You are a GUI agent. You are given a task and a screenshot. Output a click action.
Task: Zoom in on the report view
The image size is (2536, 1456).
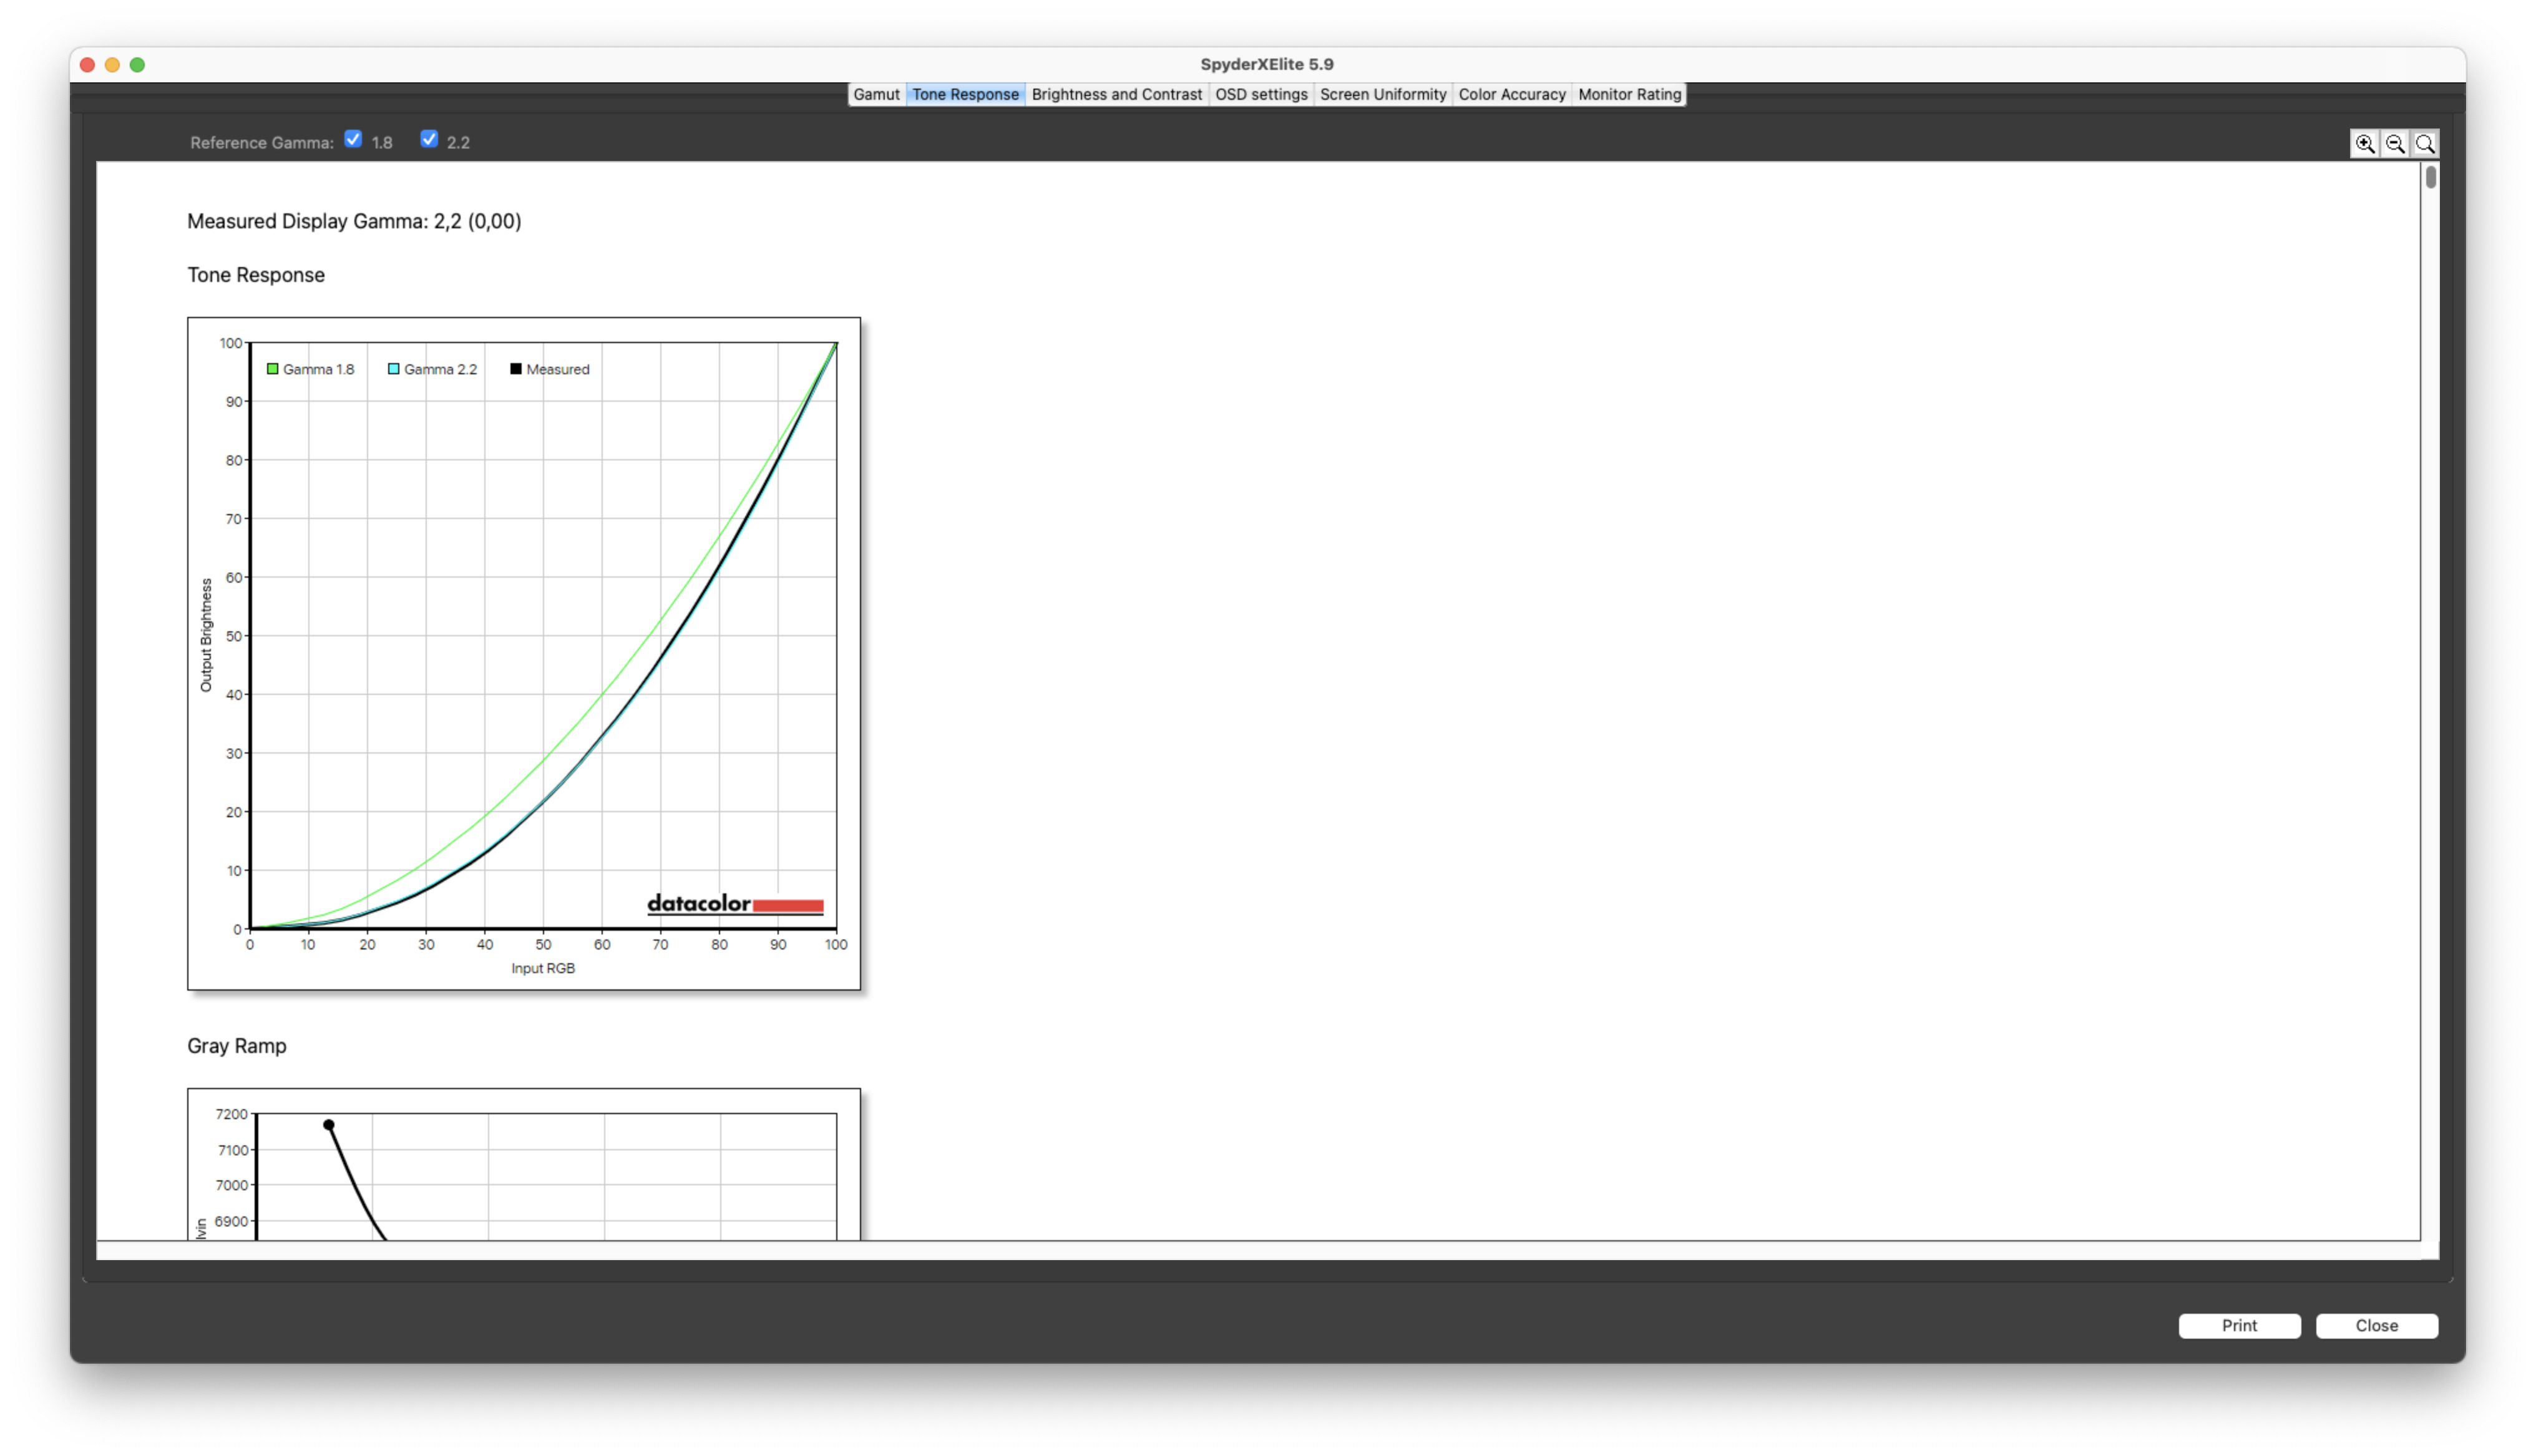pyautogui.click(x=2364, y=143)
